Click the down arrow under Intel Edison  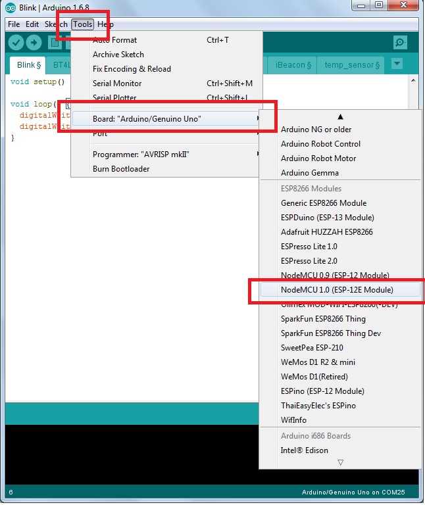340,462
